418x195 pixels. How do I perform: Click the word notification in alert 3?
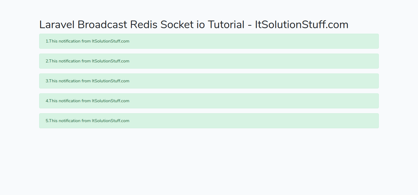[x=69, y=81]
